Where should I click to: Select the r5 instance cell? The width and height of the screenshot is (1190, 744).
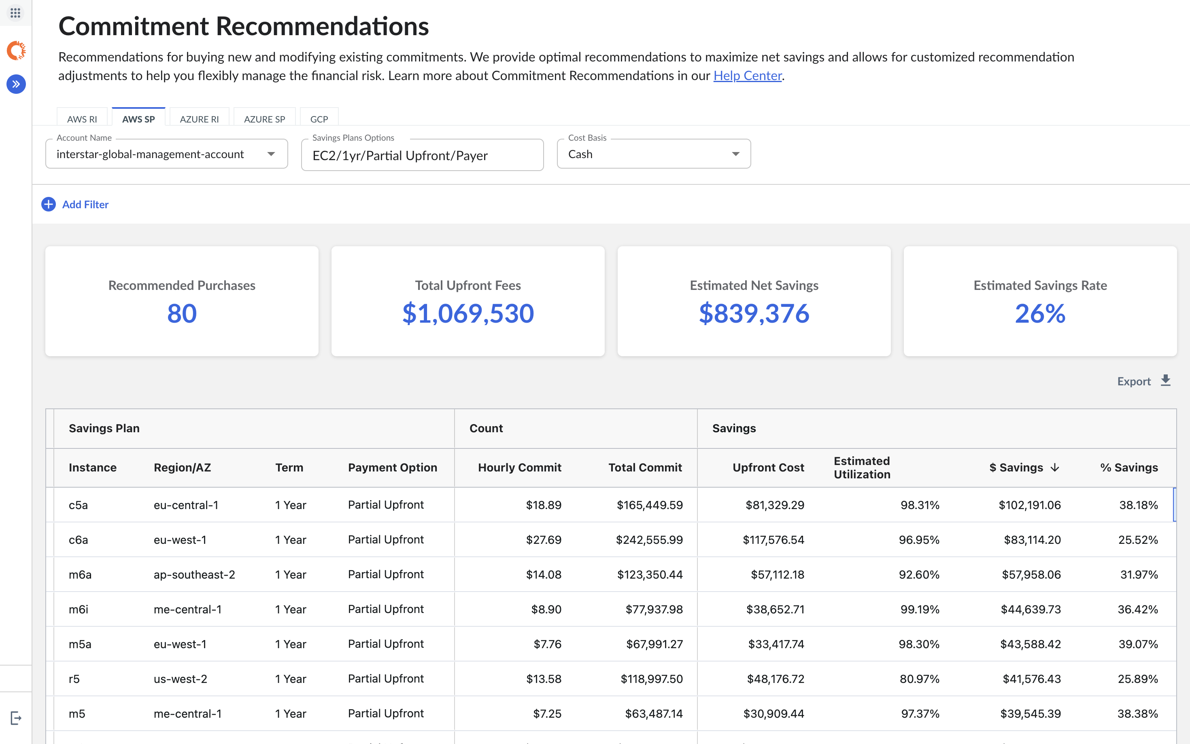pos(74,679)
